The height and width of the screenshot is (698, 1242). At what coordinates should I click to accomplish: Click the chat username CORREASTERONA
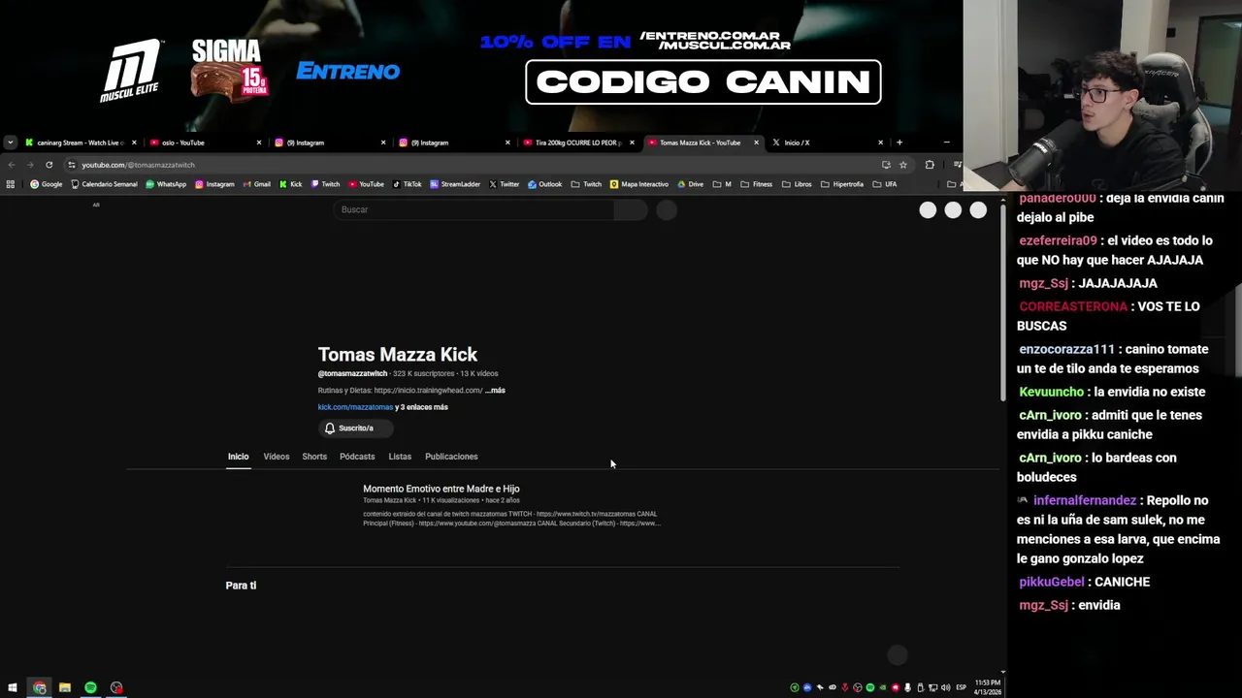[x=1073, y=306]
